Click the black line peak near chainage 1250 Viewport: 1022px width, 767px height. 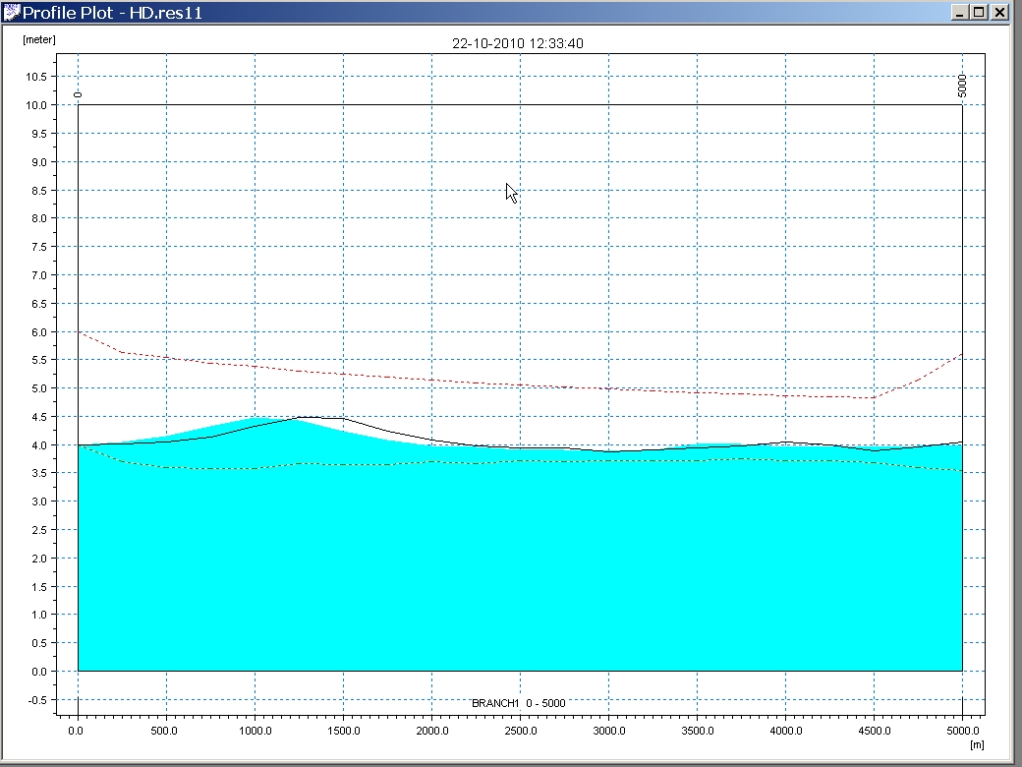coord(300,418)
